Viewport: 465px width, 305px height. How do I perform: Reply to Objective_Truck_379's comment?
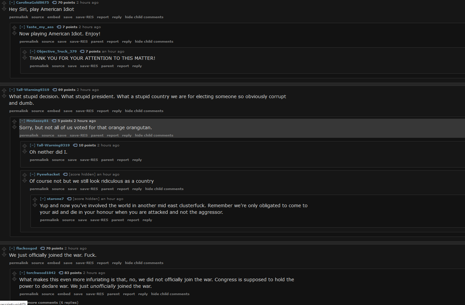pyautogui.click(x=137, y=66)
